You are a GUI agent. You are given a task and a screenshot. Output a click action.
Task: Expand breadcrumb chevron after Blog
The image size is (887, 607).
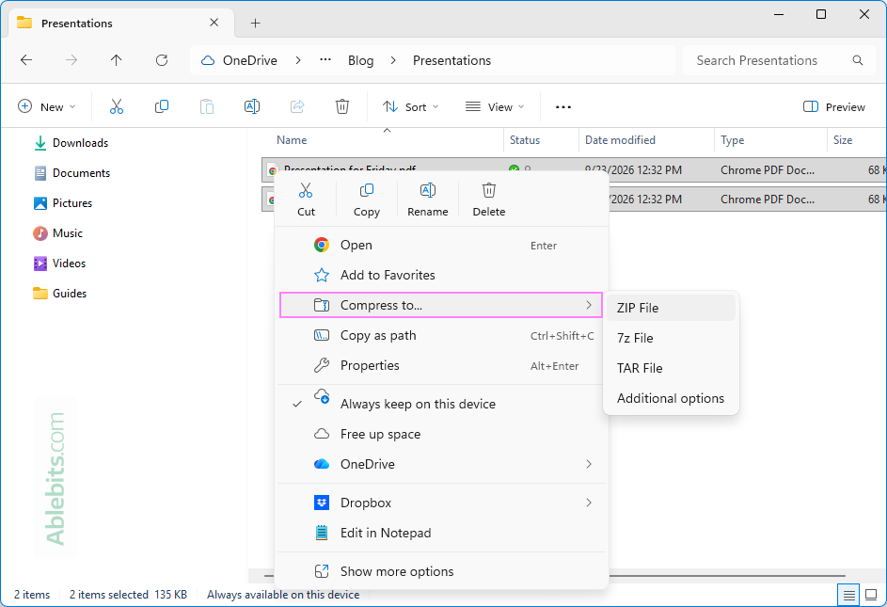(x=393, y=60)
